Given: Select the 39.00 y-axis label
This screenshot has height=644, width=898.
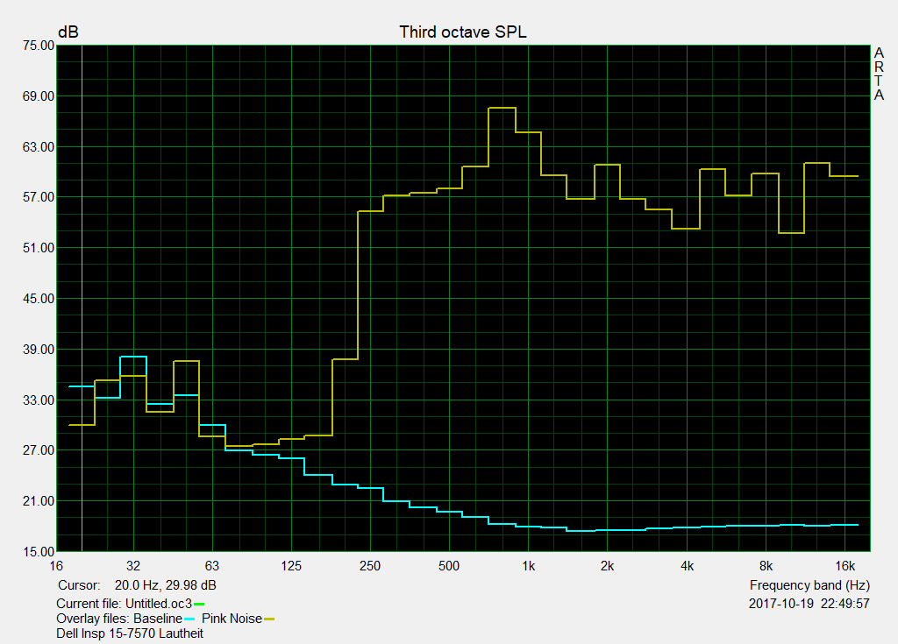Looking at the screenshot, I should tap(39, 350).
